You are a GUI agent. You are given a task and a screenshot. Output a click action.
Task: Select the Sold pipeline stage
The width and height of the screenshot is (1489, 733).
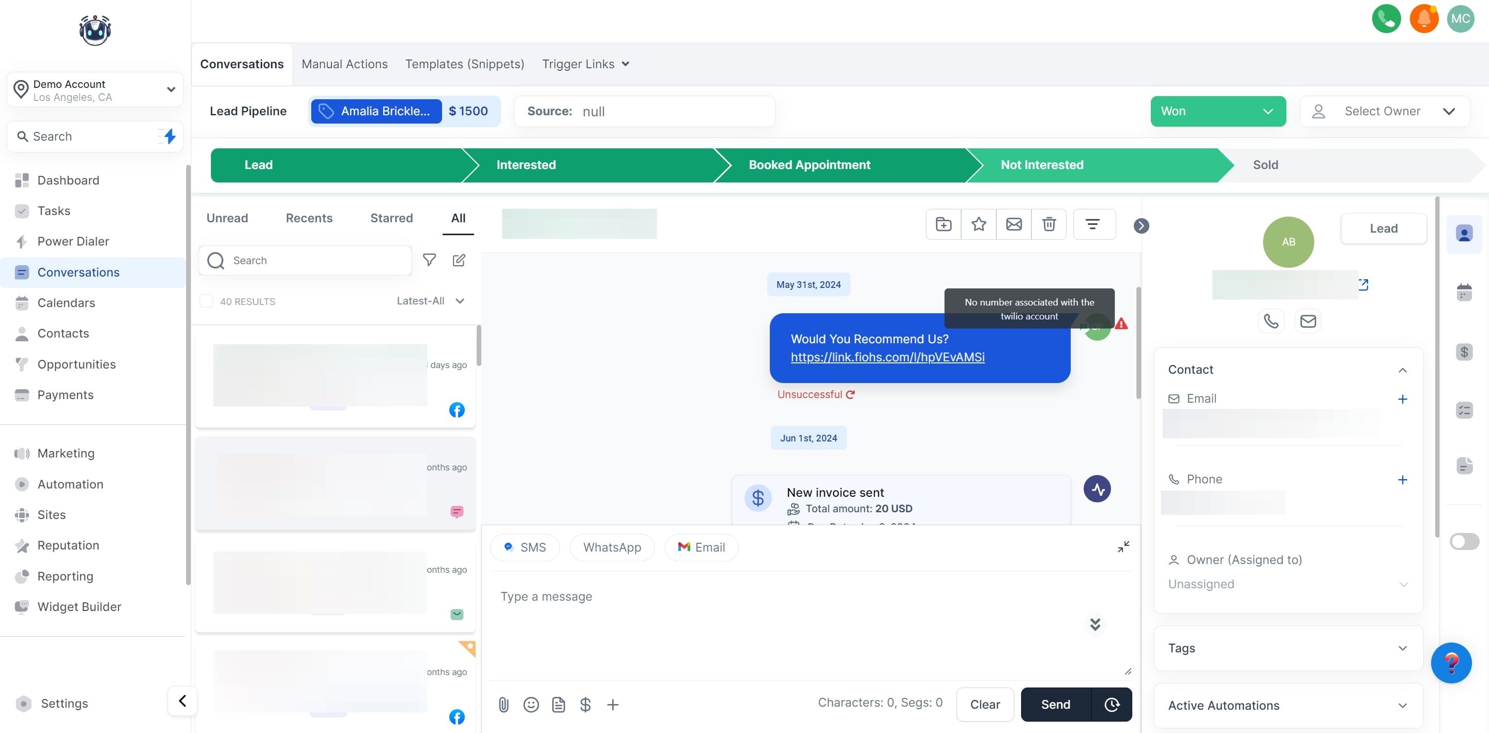[1265, 165]
